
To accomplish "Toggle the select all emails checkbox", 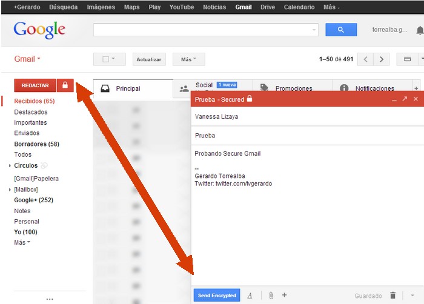I will (x=106, y=59).
